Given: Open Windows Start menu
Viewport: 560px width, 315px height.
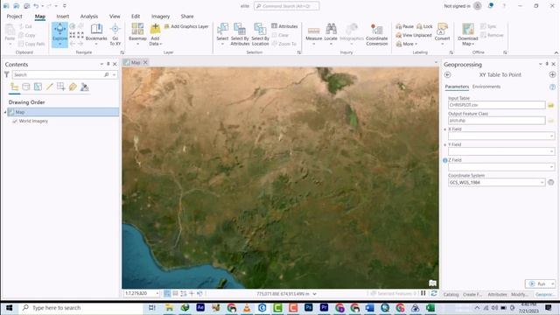Looking at the screenshot, I should pos(10,307).
